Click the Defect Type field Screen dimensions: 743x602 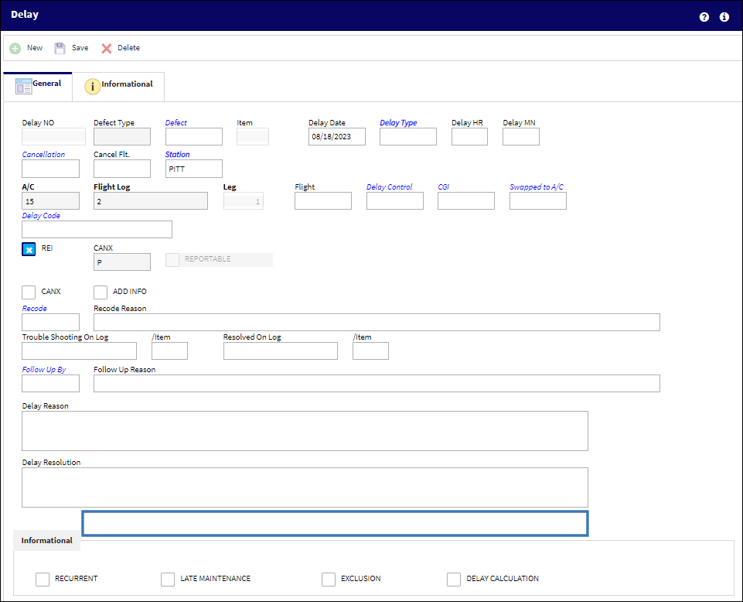coord(122,137)
